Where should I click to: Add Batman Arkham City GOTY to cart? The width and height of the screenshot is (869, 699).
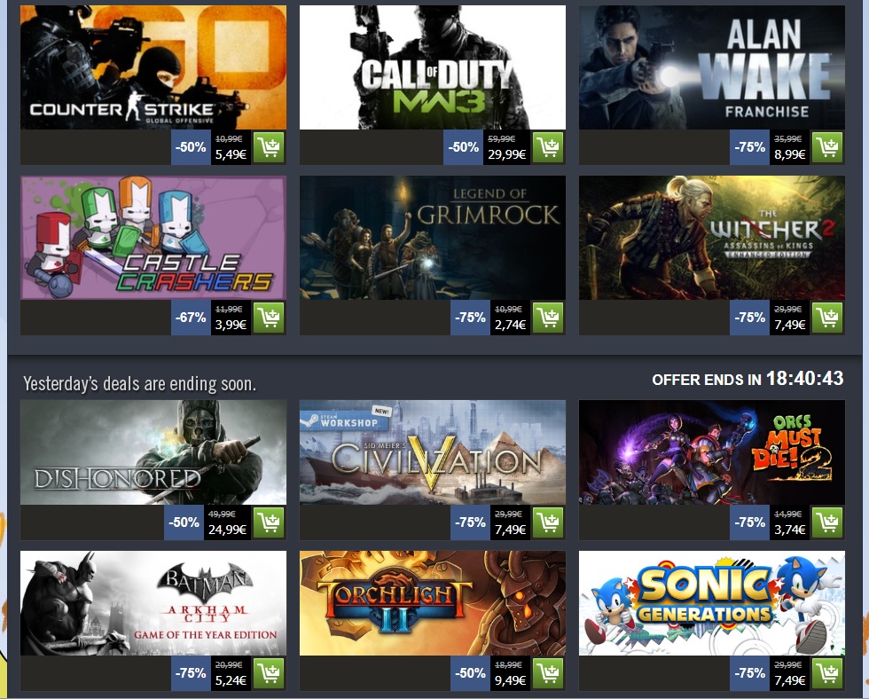269,673
